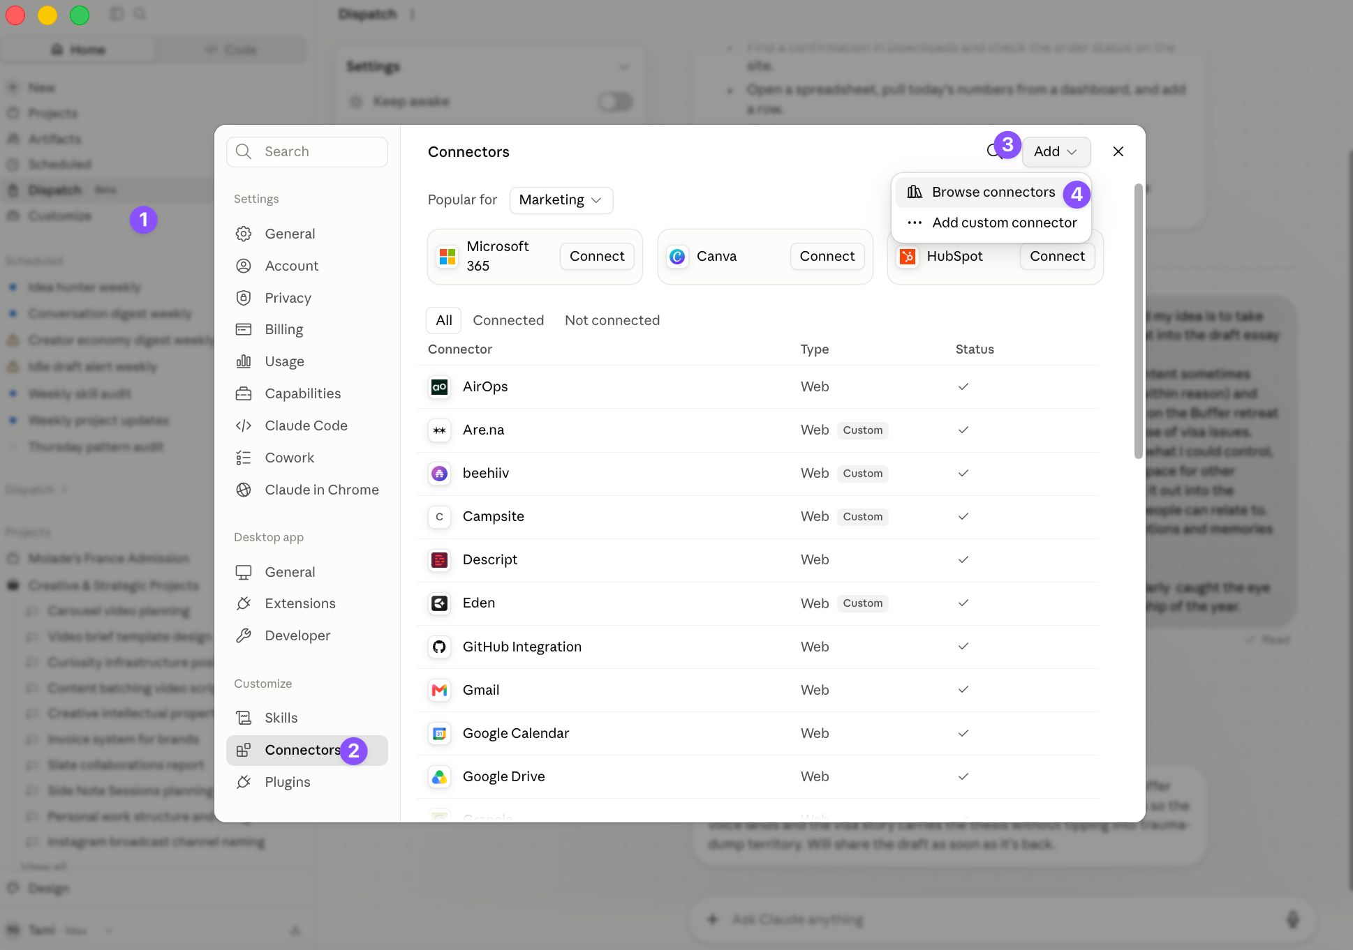Click the Connector column header
1353x950 pixels.
click(x=460, y=349)
